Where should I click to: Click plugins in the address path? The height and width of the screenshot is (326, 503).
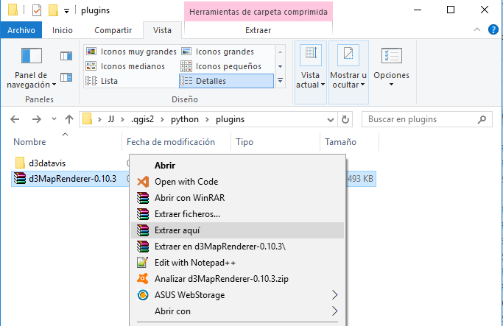pyautogui.click(x=230, y=119)
